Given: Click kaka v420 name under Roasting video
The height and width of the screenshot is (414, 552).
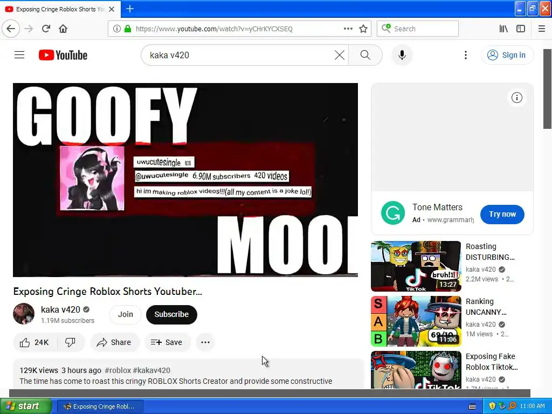Looking at the screenshot, I should pyautogui.click(x=480, y=270).
